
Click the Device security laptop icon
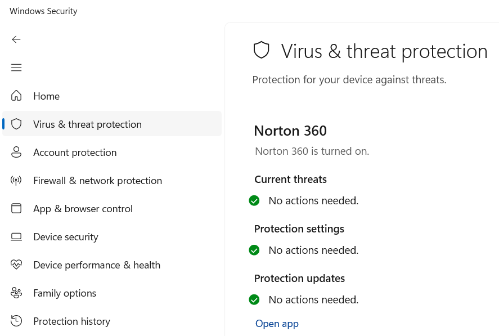coord(16,236)
